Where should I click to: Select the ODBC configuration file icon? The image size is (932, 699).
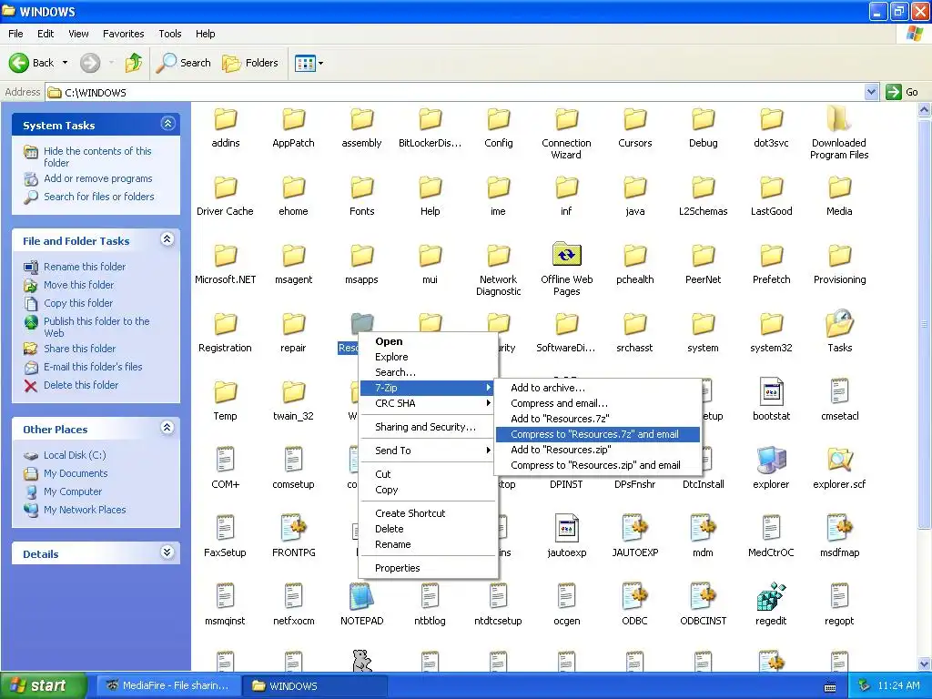click(634, 597)
